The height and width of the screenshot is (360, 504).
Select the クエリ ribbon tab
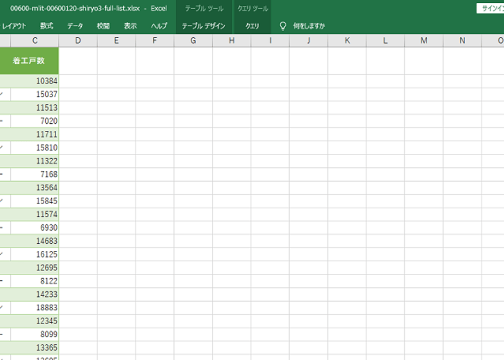(253, 26)
